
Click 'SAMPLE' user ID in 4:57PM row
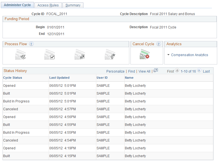[x=103, y=109]
